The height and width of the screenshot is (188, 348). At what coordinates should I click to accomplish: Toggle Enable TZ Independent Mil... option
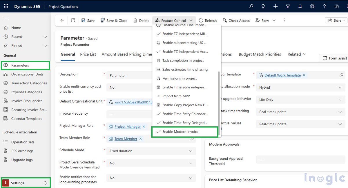tap(185, 34)
